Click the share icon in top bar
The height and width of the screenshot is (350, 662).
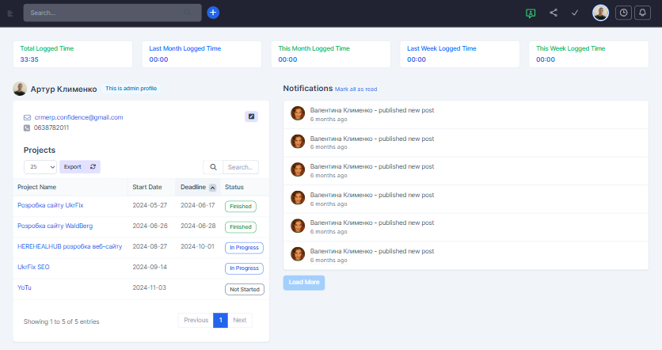pos(554,13)
